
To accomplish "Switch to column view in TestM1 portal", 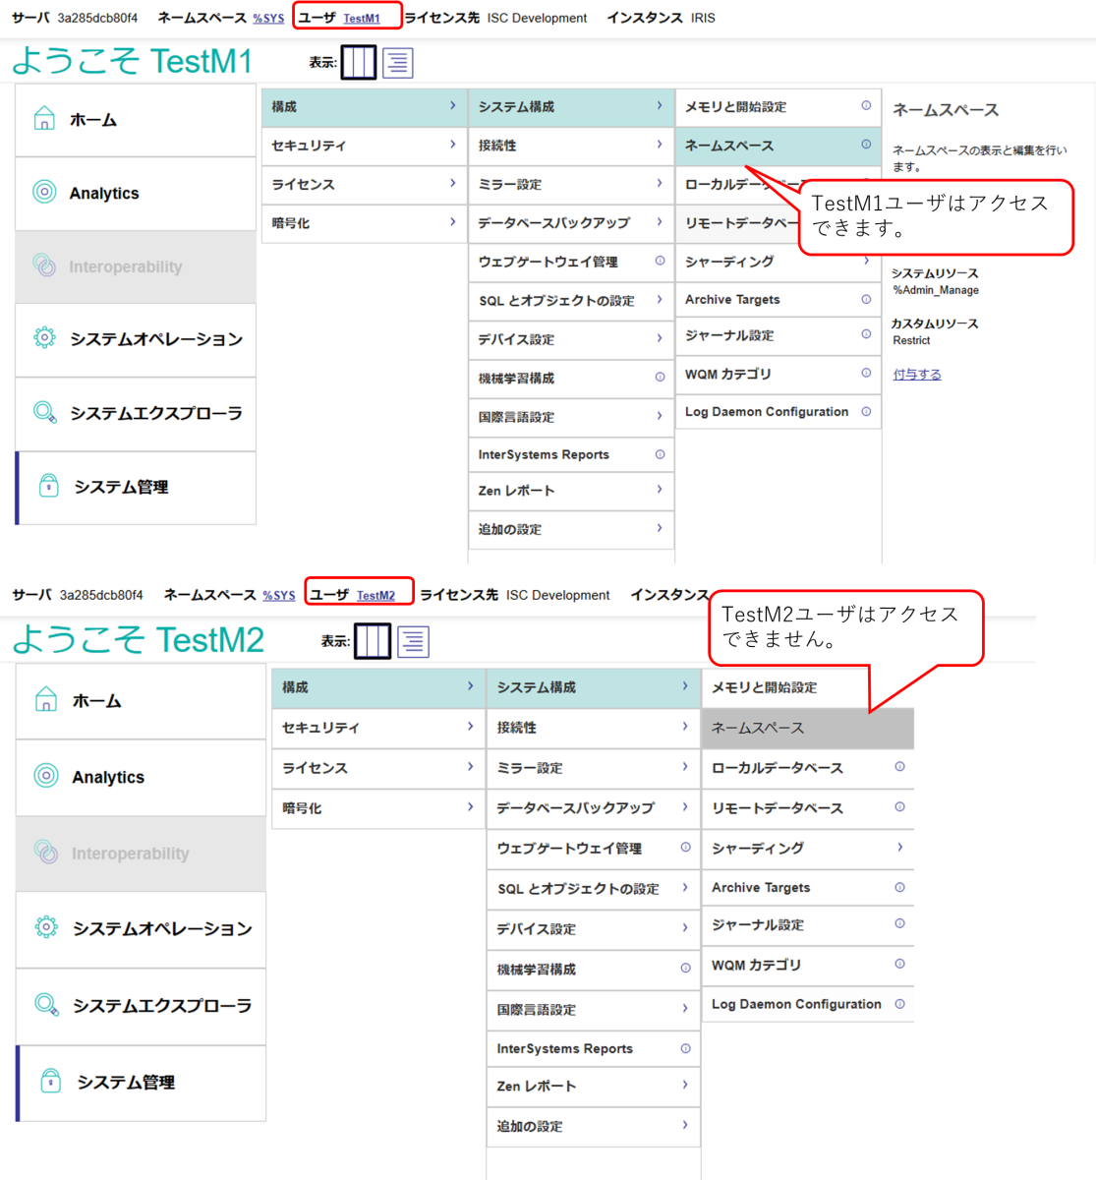I will click(358, 63).
